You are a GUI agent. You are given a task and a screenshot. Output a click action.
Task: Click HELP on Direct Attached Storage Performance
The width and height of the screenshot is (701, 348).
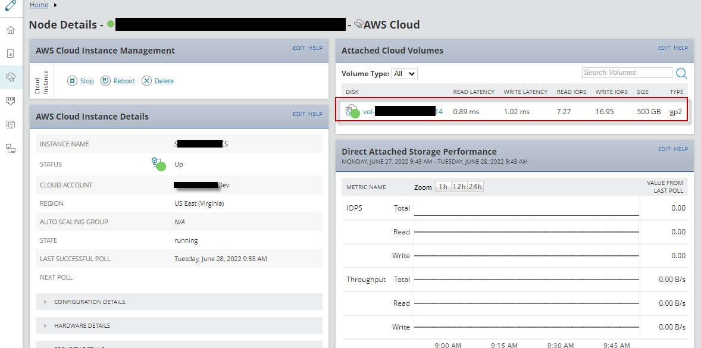pos(681,149)
